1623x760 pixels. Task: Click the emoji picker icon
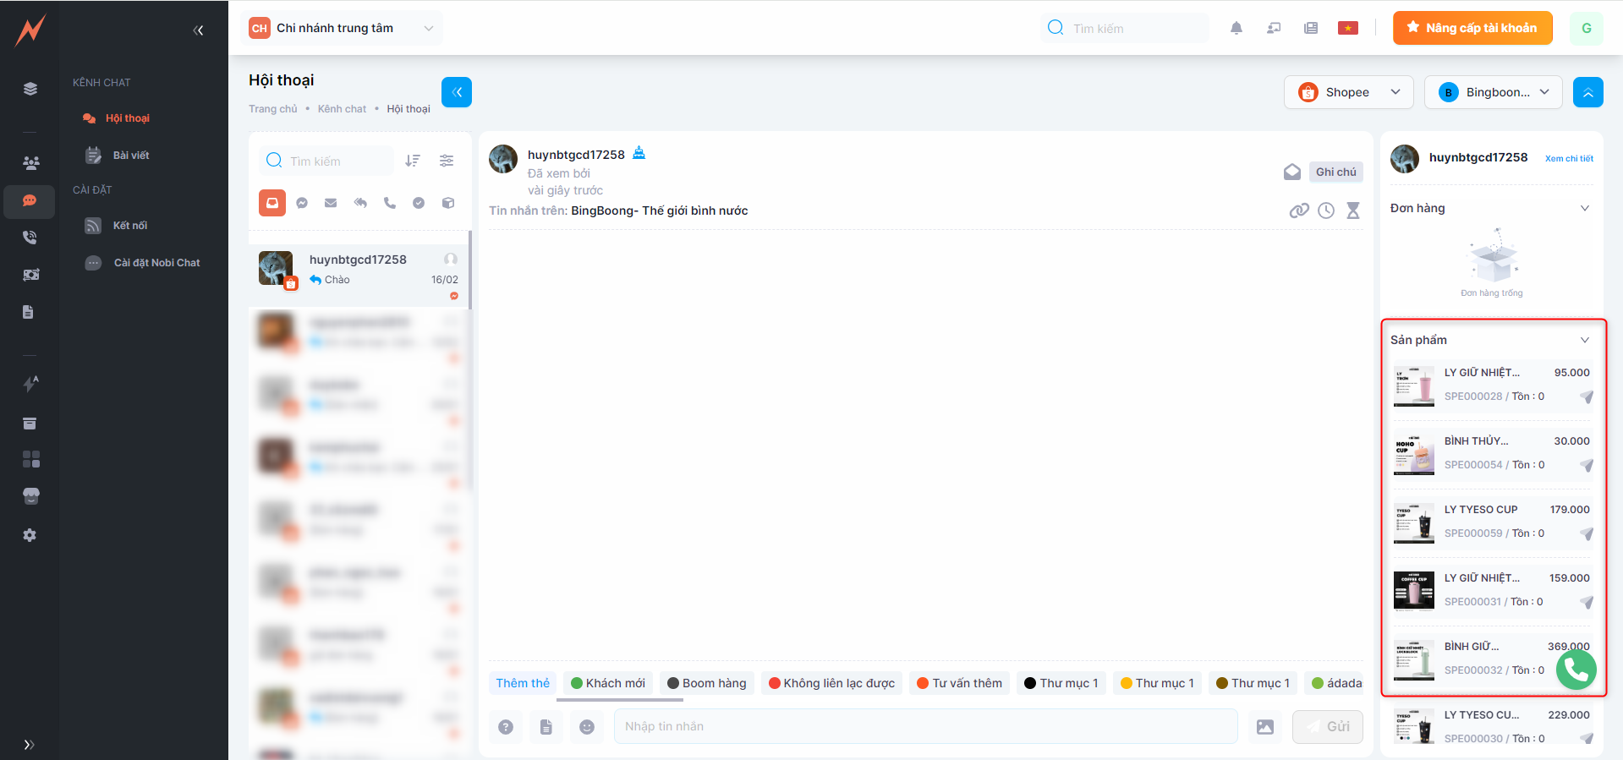coord(587,727)
